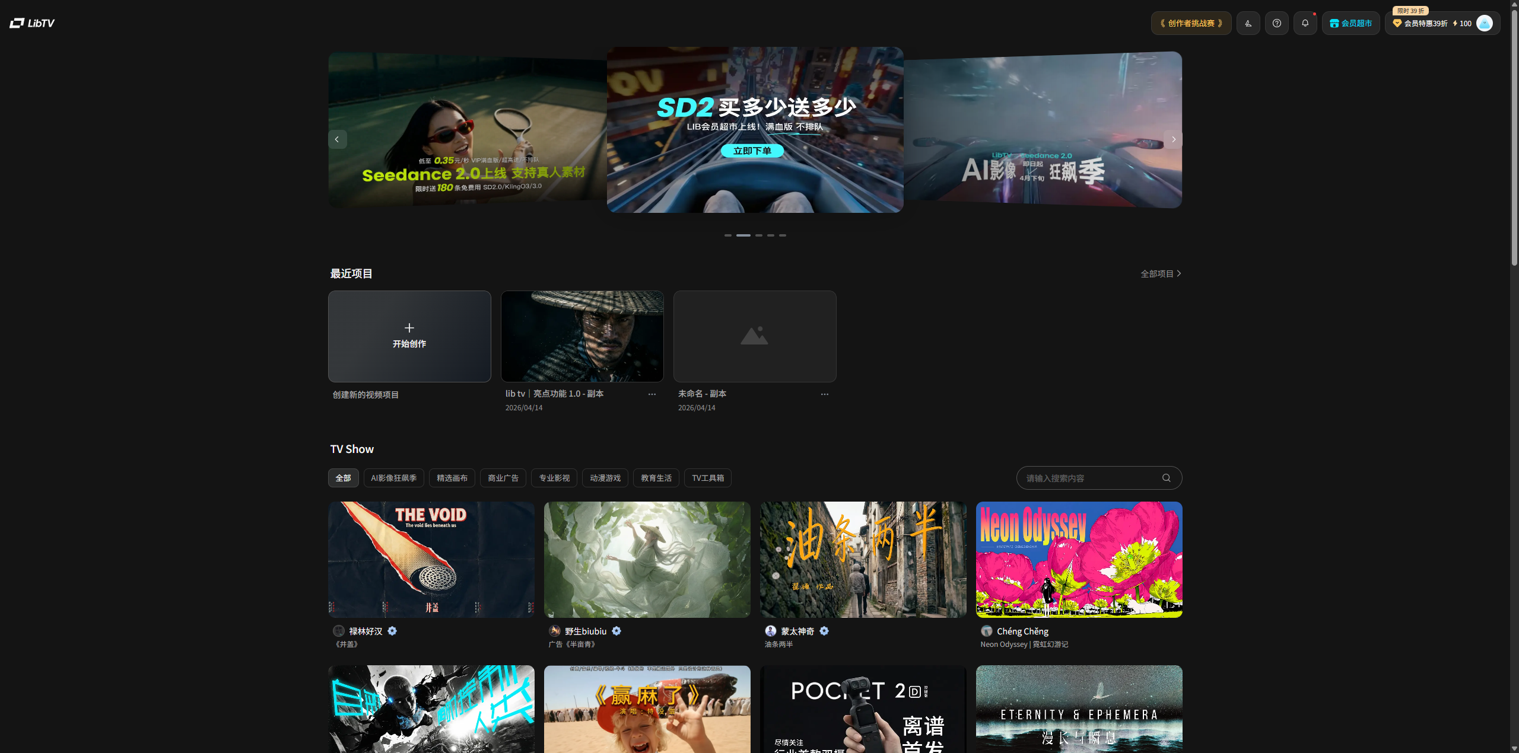Select the first carousel indicator dot

(x=727, y=235)
